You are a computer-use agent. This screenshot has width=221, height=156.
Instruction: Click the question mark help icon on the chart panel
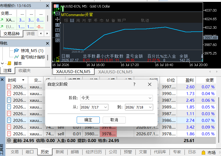point(57,30)
